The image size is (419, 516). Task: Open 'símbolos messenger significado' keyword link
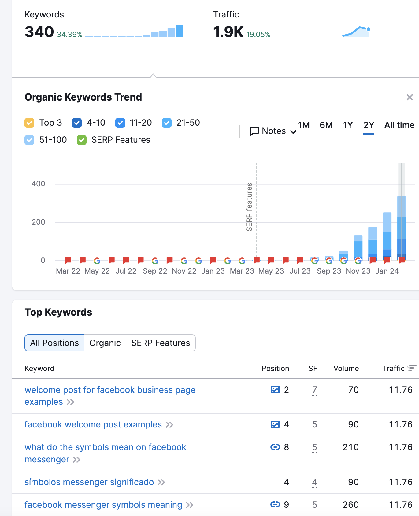(x=89, y=482)
